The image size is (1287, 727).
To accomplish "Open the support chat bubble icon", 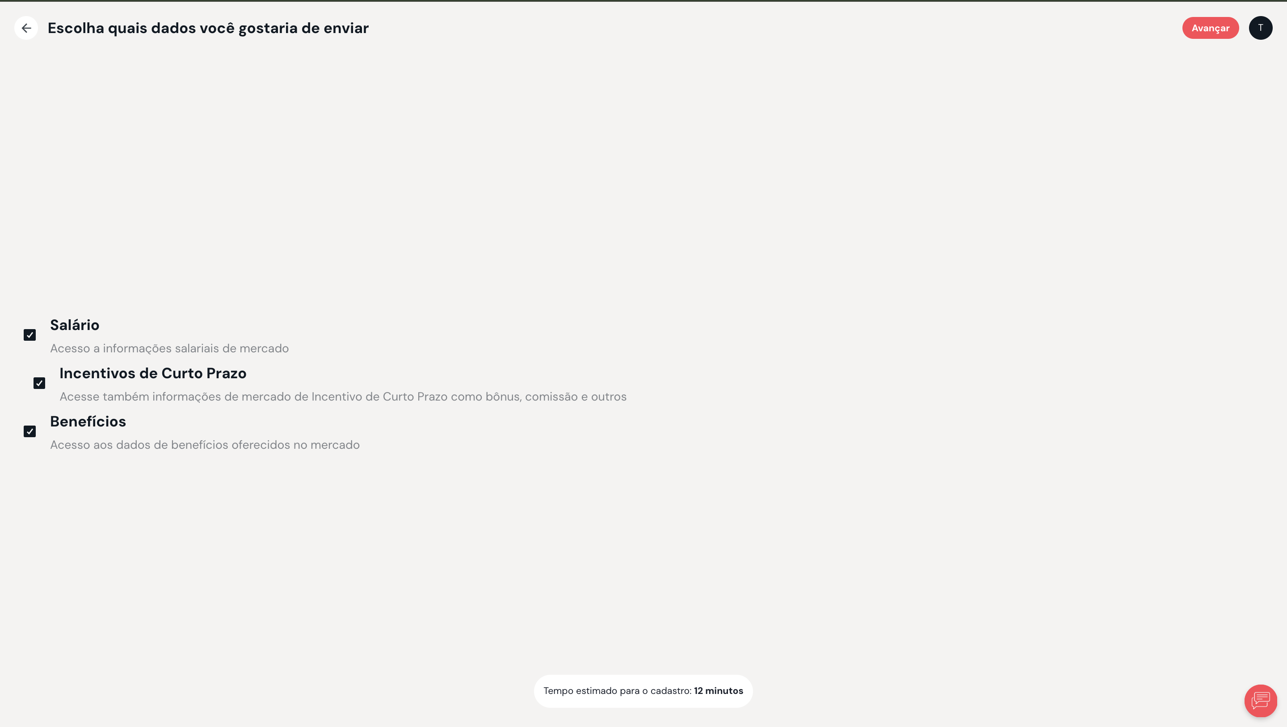I will point(1261,701).
